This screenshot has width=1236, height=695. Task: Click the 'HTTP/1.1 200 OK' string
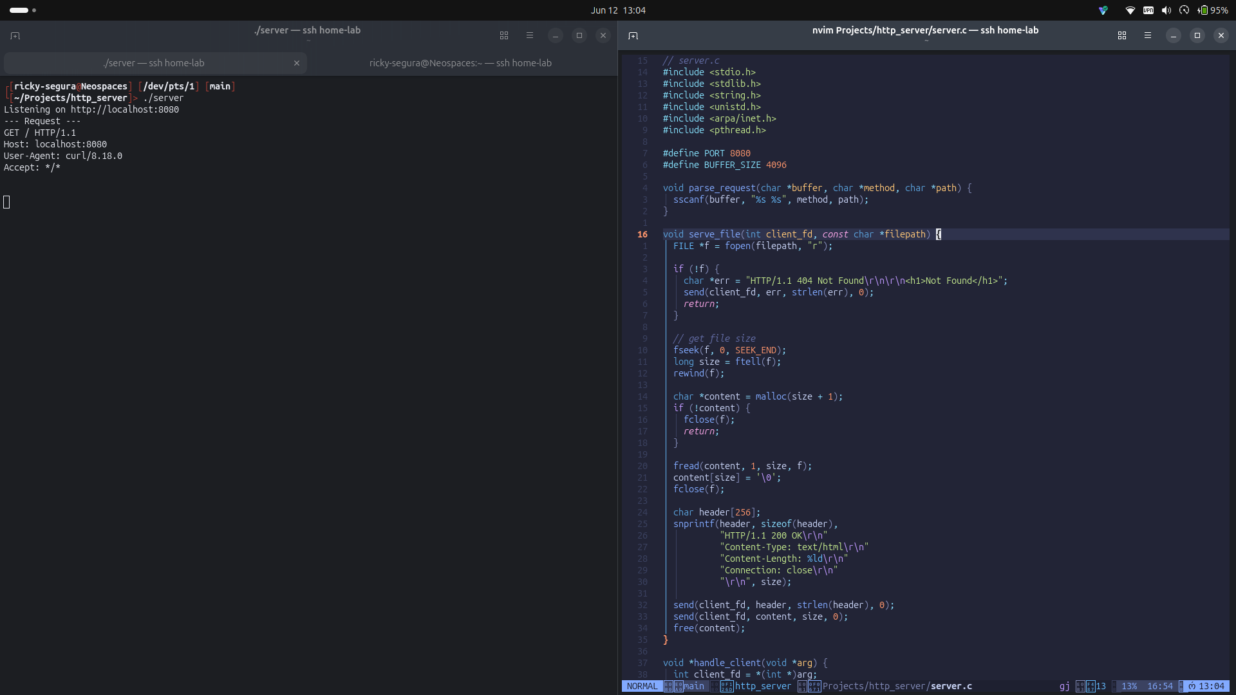coord(774,535)
